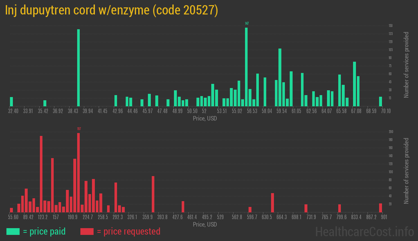418x241 pixels.
Task: Click the rightmost green bar near 70.10
Action: 380,102
